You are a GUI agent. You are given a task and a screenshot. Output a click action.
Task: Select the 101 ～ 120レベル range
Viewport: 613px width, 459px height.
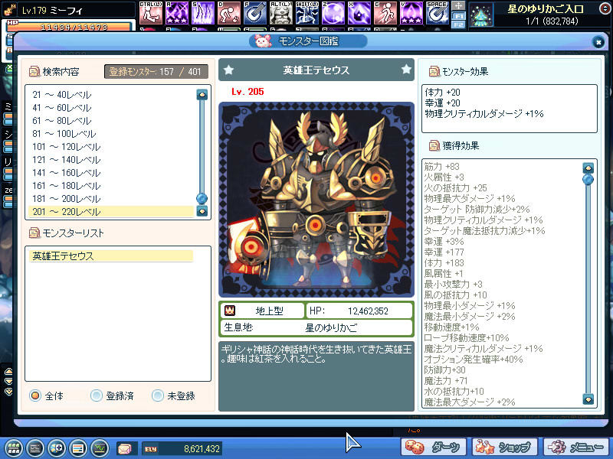pyautogui.click(x=111, y=147)
